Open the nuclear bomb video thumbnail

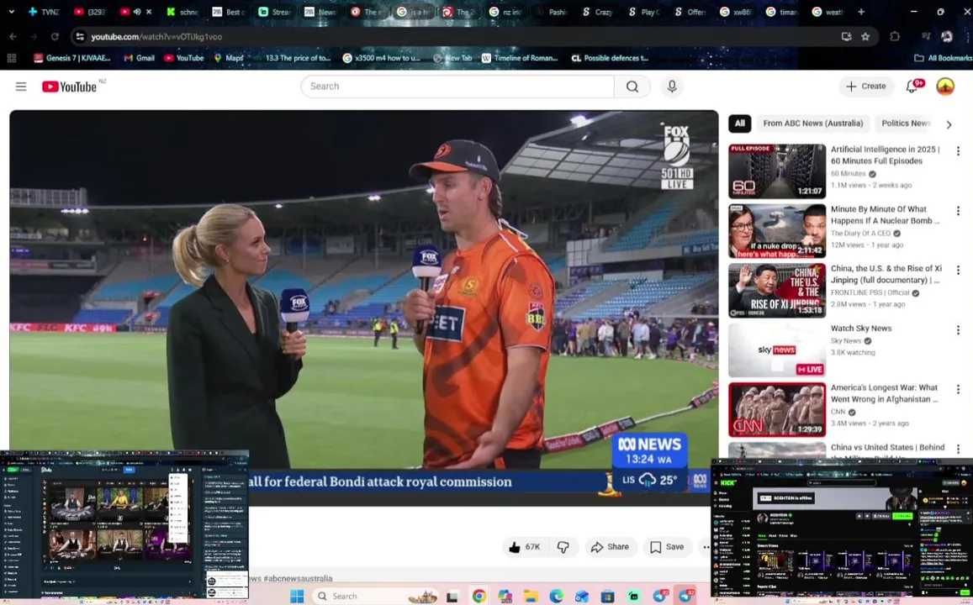click(777, 230)
